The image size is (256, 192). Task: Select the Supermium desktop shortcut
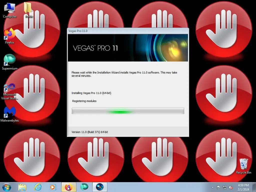[x=10, y=62]
